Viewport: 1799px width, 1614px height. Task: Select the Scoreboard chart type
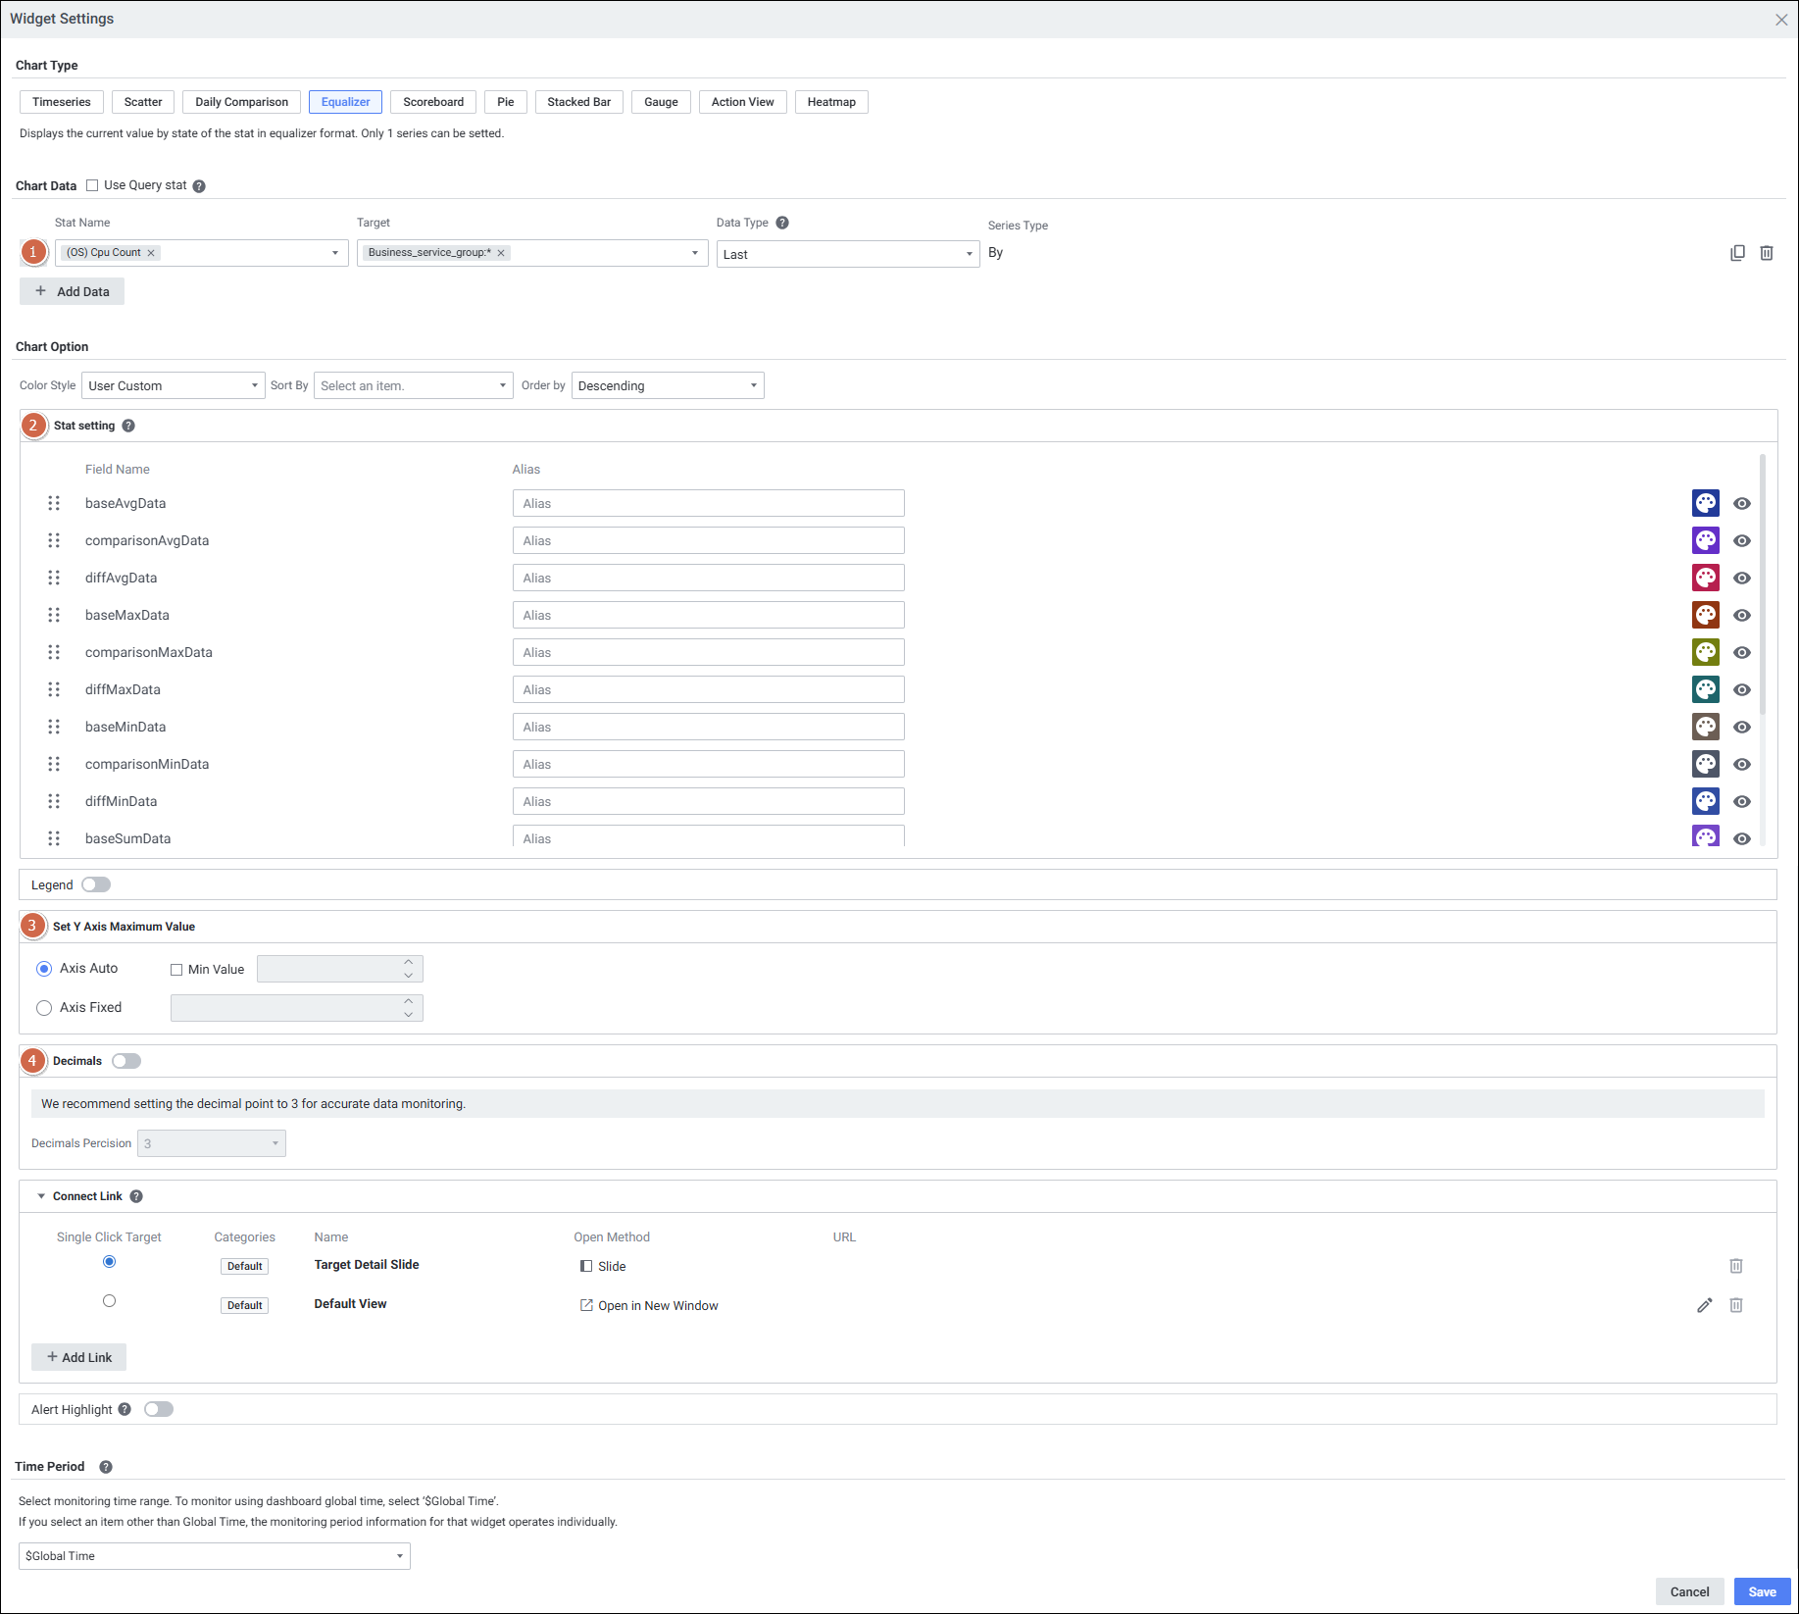(432, 102)
